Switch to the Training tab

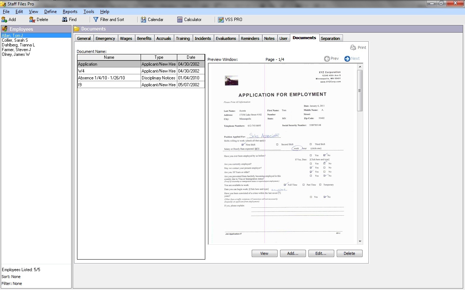(x=183, y=38)
